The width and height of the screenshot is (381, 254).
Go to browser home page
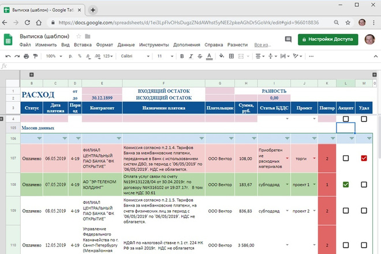[39, 23]
